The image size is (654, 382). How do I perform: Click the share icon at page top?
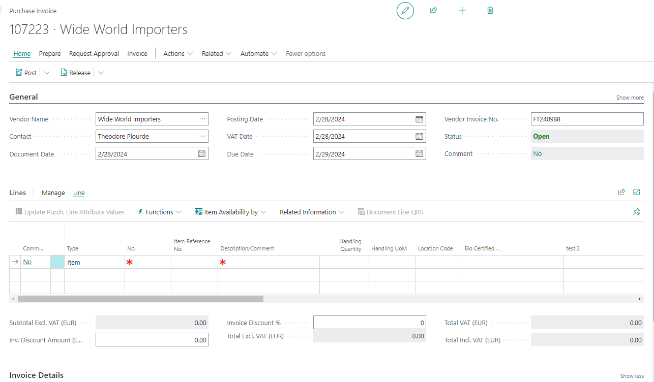pos(433,10)
